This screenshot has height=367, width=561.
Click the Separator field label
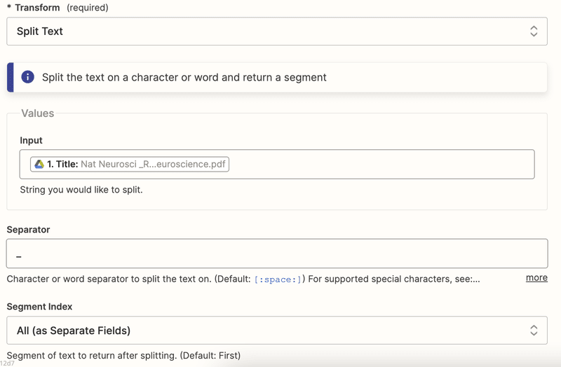pos(28,230)
